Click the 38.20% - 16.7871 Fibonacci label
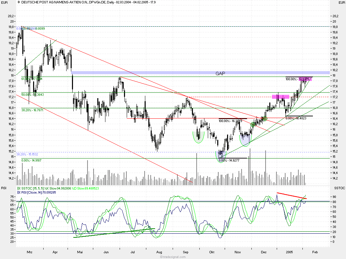346x259 pixels. tap(33, 110)
